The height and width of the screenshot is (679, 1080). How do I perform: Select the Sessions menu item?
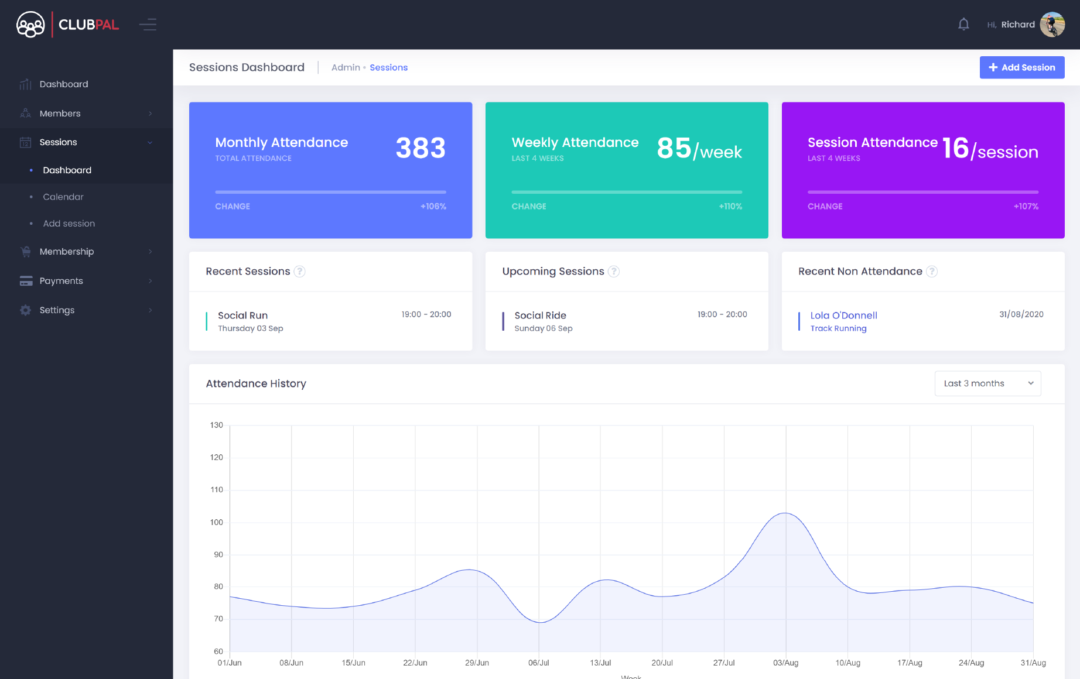click(86, 142)
